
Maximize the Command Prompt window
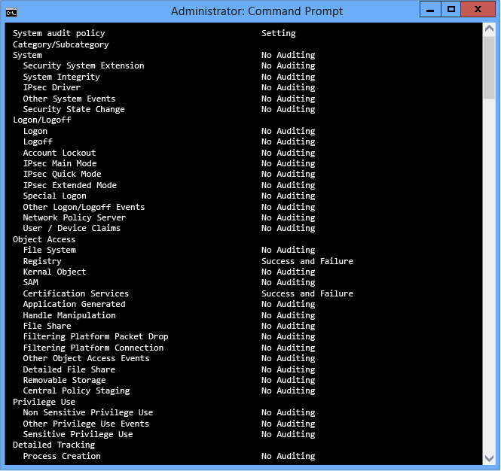(451, 9)
